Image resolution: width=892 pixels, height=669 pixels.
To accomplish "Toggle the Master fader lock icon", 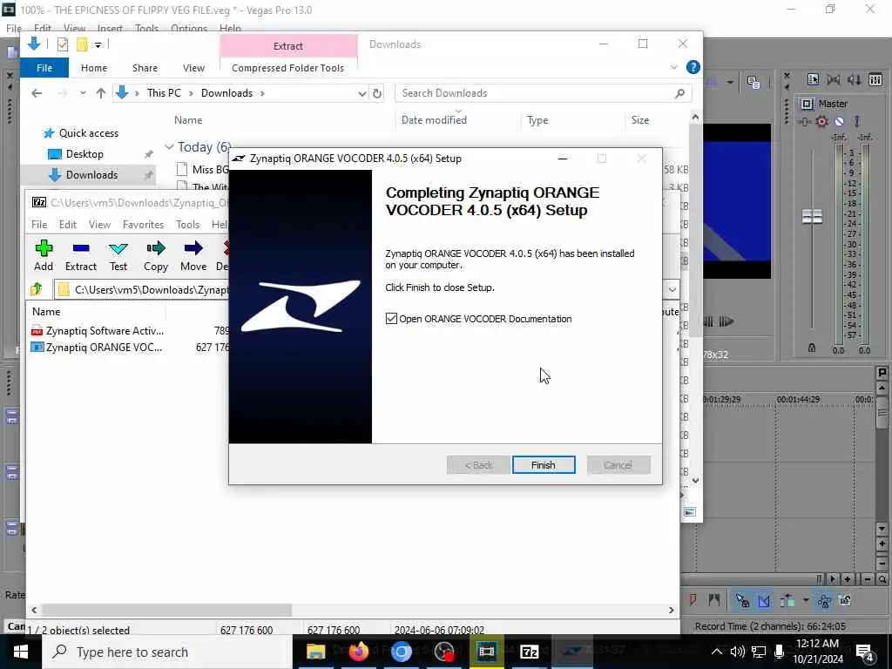I will pos(812,348).
